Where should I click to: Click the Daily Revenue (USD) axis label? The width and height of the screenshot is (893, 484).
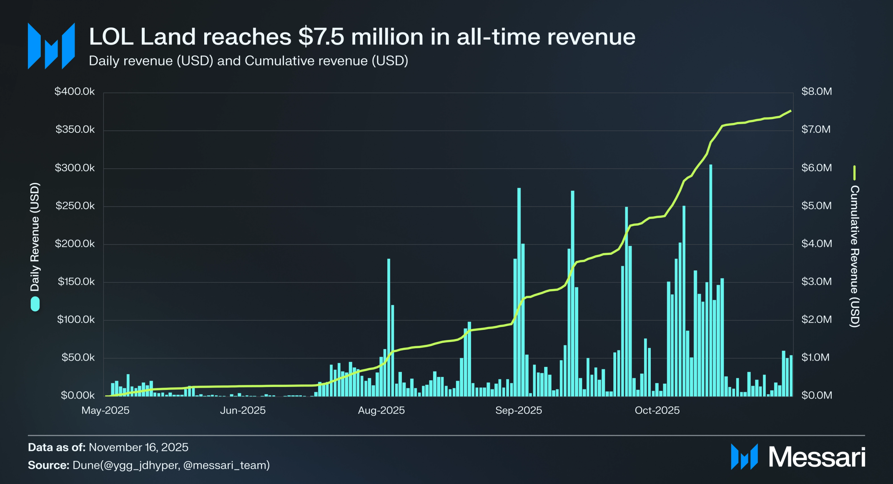pyautogui.click(x=35, y=237)
